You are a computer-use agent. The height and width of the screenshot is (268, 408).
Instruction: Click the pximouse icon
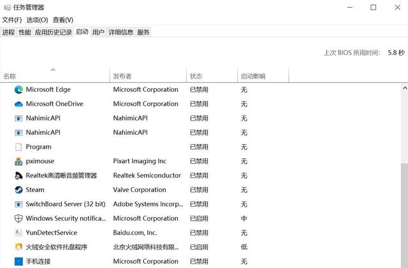(x=18, y=161)
